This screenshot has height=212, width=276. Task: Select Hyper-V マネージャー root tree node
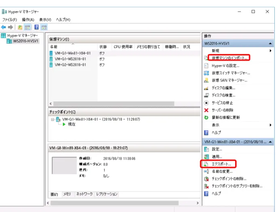[x=23, y=36]
